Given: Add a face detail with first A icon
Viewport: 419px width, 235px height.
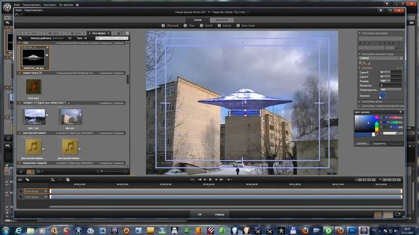Looking at the screenshot, I should click(x=360, y=63).
